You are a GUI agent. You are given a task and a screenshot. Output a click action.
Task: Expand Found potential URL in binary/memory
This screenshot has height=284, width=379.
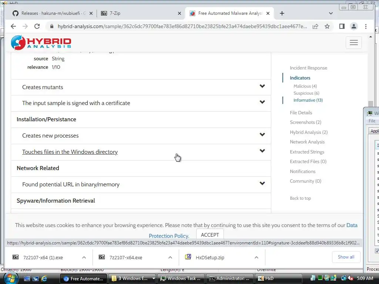[141, 185]
